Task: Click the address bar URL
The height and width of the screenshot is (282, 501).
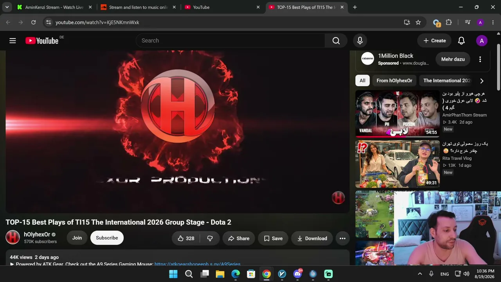Action: point(97,22)
